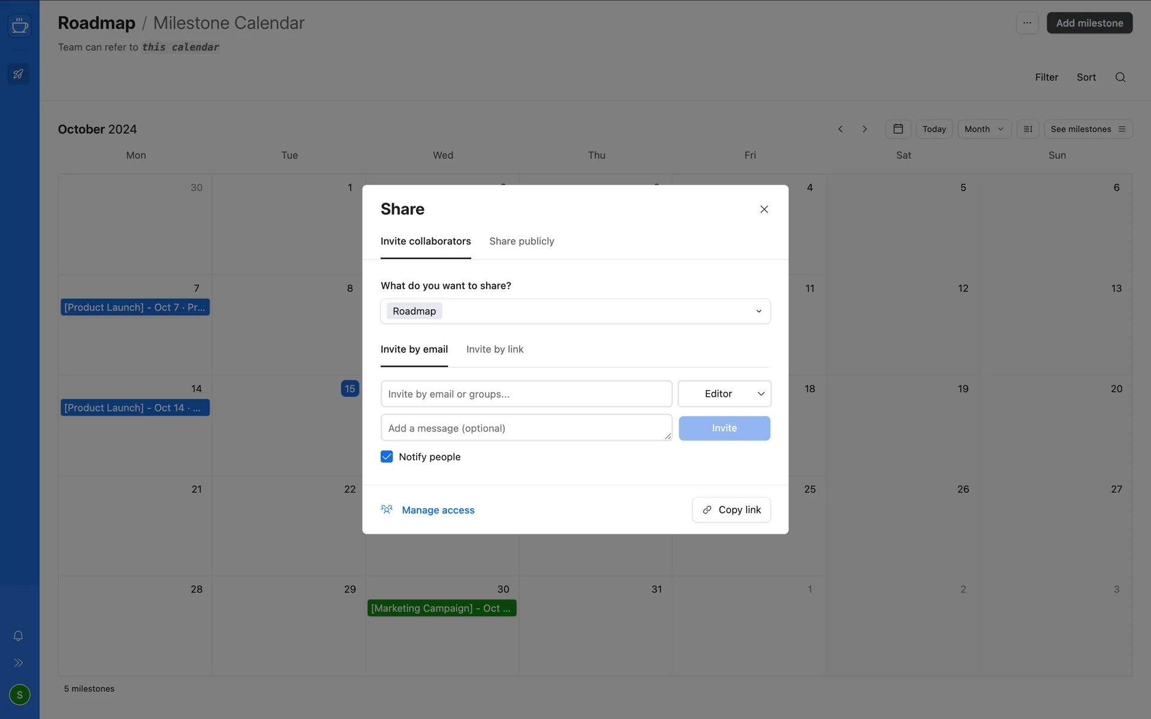Click the coffee cup workspace icon
Screen dimensions: 1151x719
(x=20, y=26)
